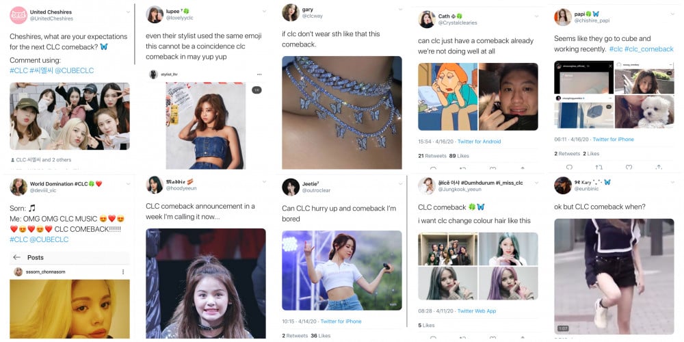This screenshot has height=342, width=684.
Task: Open the Twitter Web App source link
Action: click(x=477, y=311)
